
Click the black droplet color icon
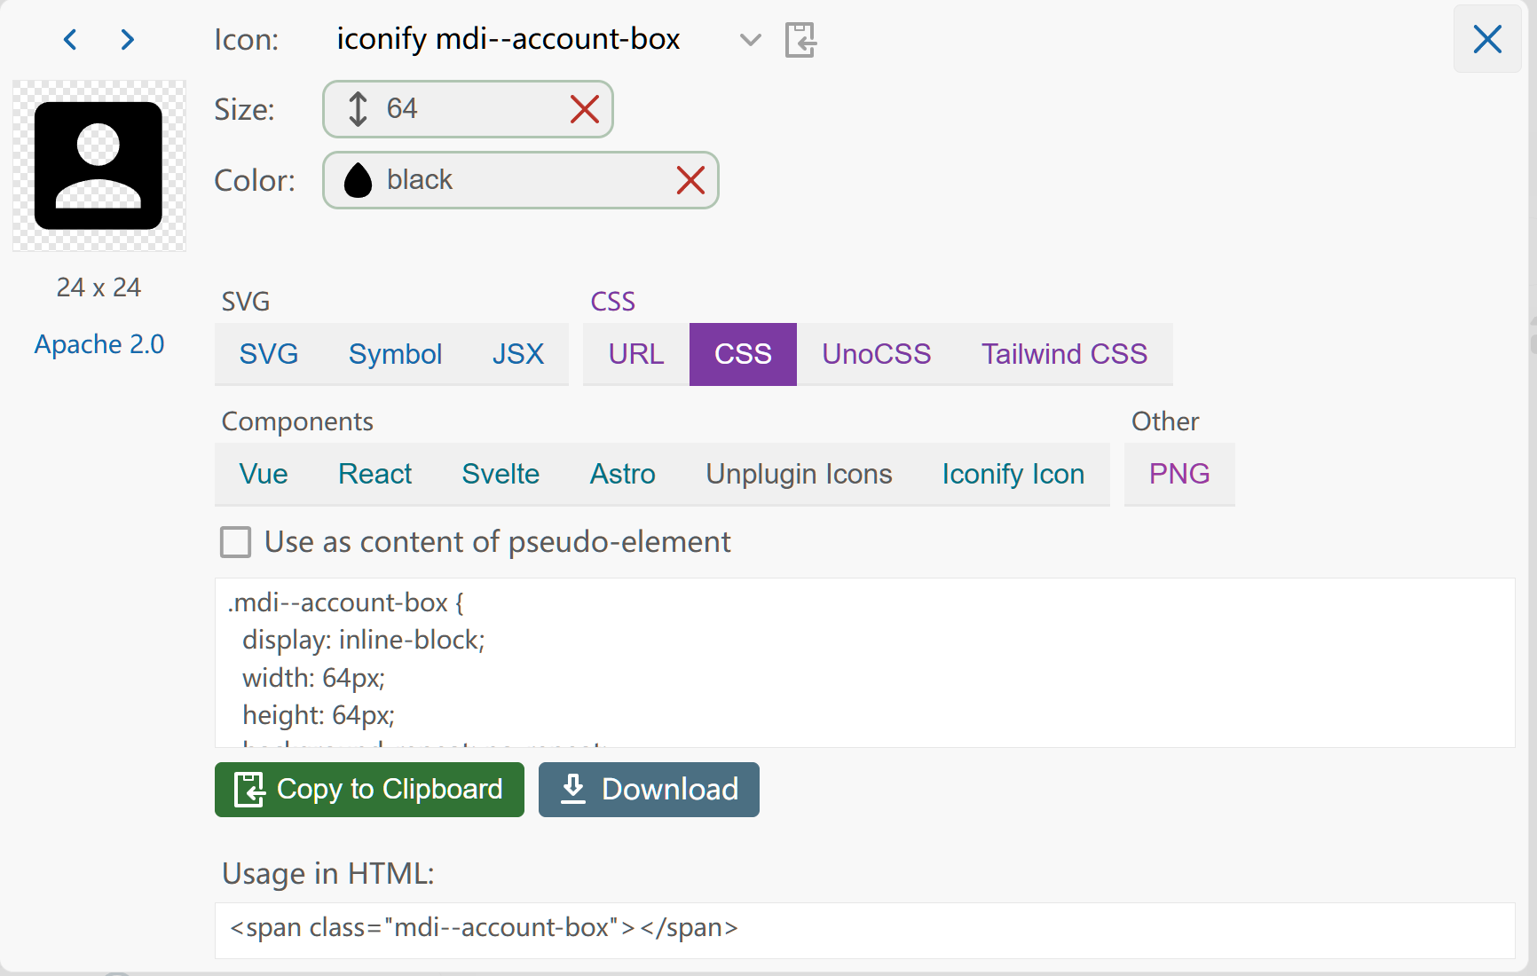pyautogui.click(x=358, y=180)
